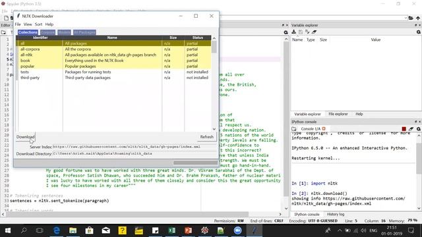
Task: Click the download progress bar in NLTK Downloader
Action: tap(195, 163)
